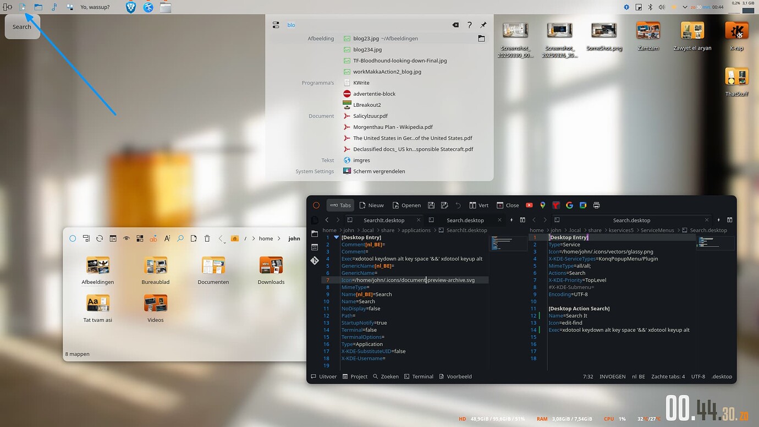Open the Zoeken panel in Kate's bottom bar
The image size is (759, 427).
(386, 377)
